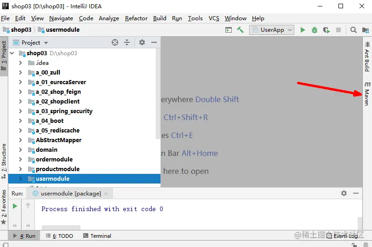Open the Maven tool window

367,93
